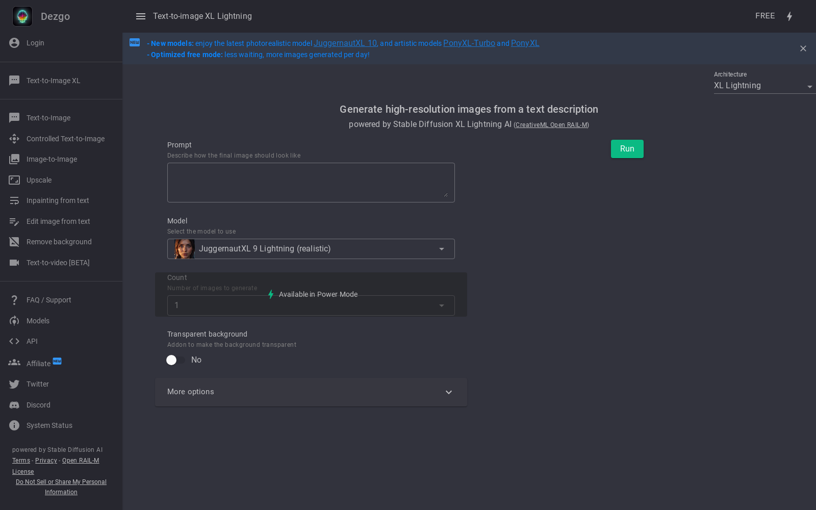
Task: Click the Affiliate label
Action: tap(38, 364)
